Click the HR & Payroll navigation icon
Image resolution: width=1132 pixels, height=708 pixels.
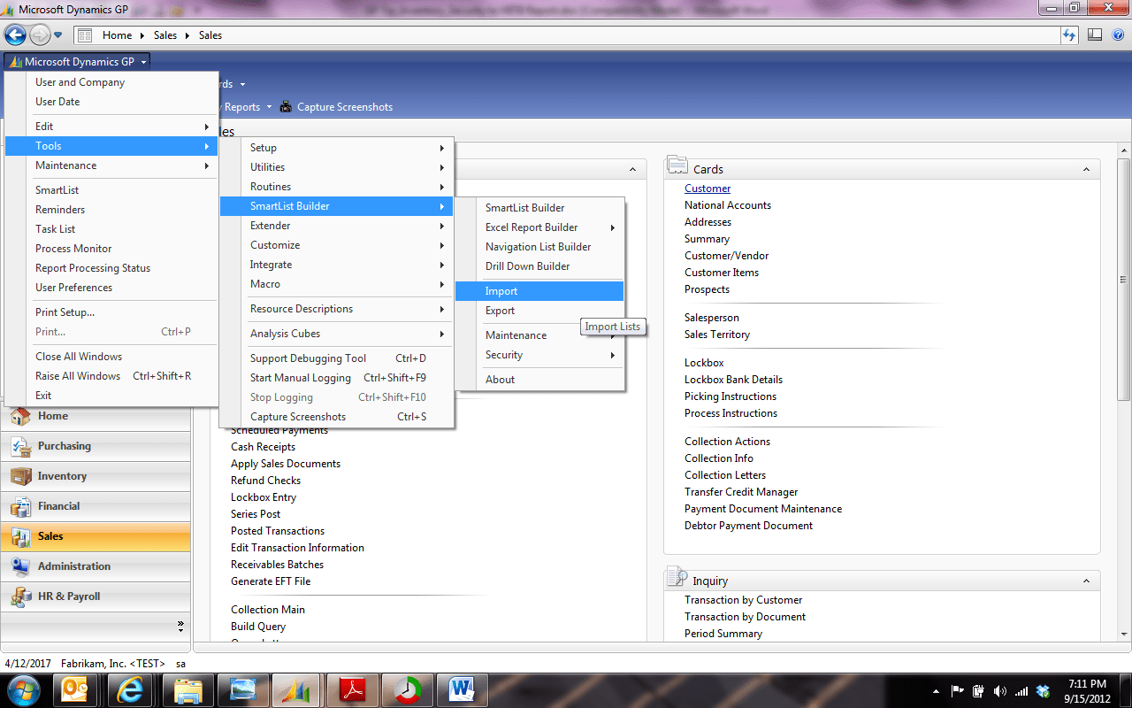pyautogui.click(x=20, y=596)
